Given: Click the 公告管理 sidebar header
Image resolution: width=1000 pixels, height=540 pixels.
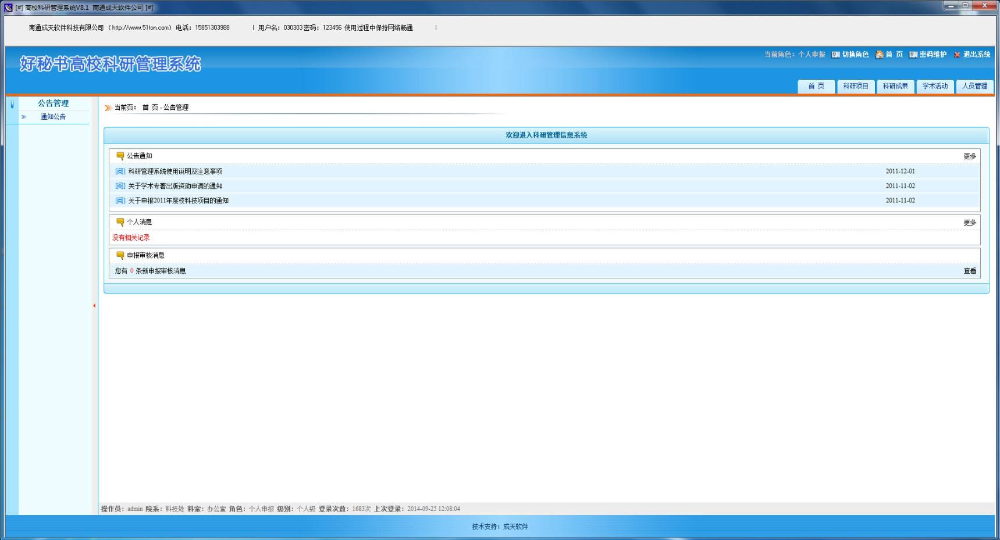Looking at the screenshot, I should (54, 103).
